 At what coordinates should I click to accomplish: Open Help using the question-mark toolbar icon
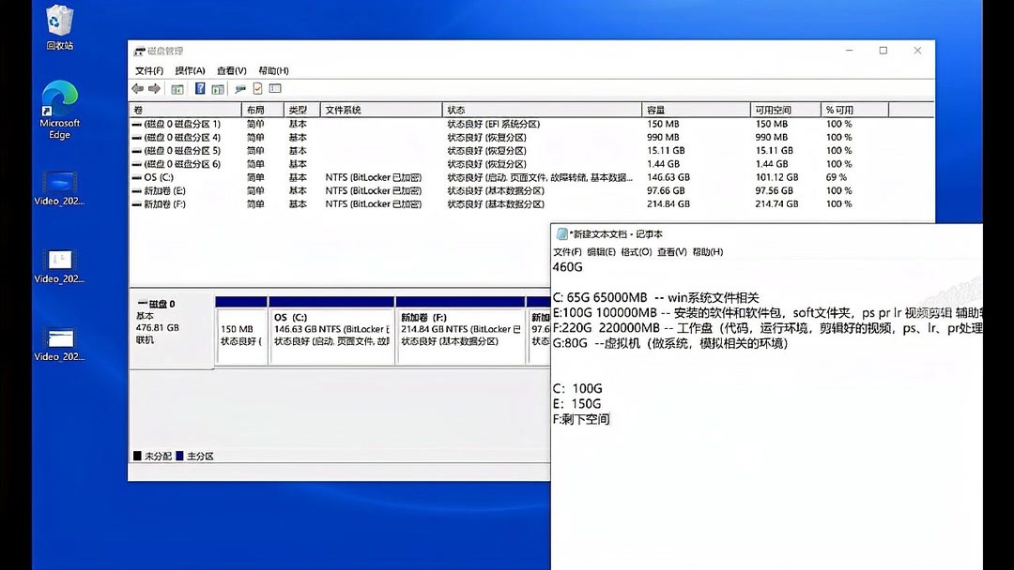tap(199, 88)
